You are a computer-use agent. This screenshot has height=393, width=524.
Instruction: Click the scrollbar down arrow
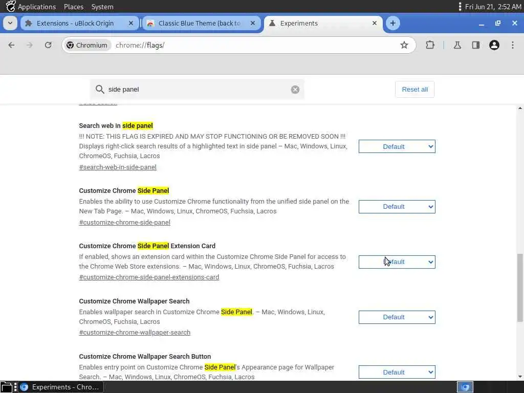tap(520, 377)
